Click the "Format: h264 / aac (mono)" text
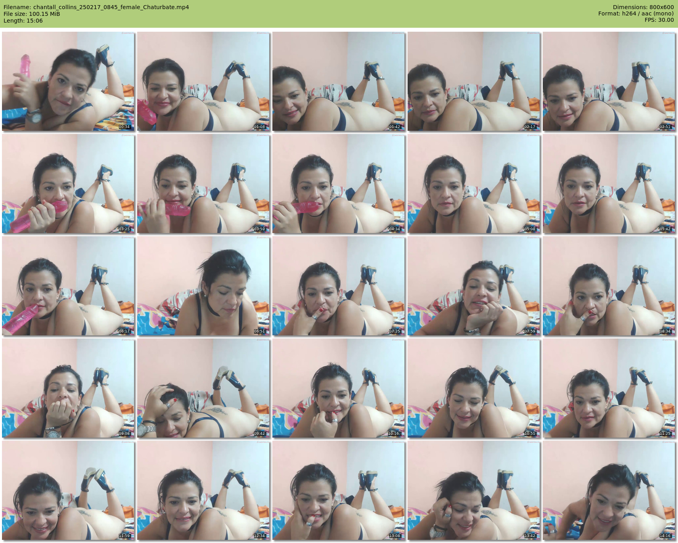The height and width of the screenshot is (543, 678). point(636,14)
